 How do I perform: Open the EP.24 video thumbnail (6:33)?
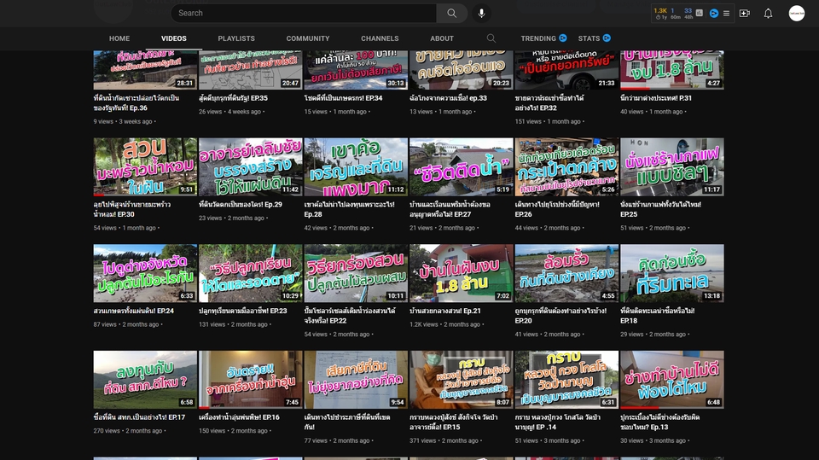click(x=145, y=273)
